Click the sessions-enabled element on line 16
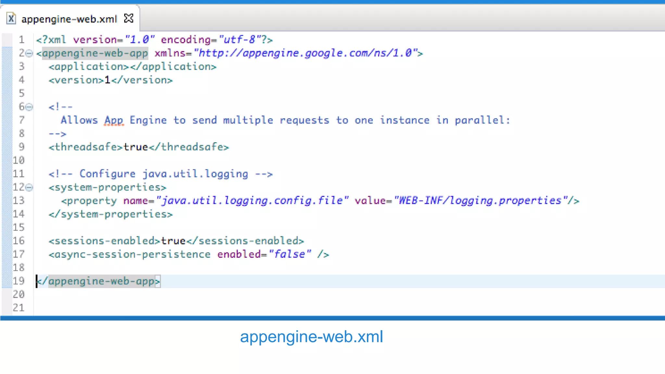665x374 pixels. pos(176,241)
